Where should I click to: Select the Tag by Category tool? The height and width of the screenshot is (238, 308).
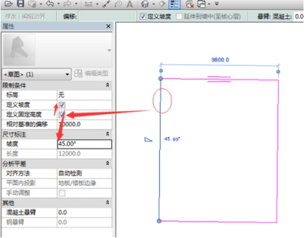(x=118, y=4)
